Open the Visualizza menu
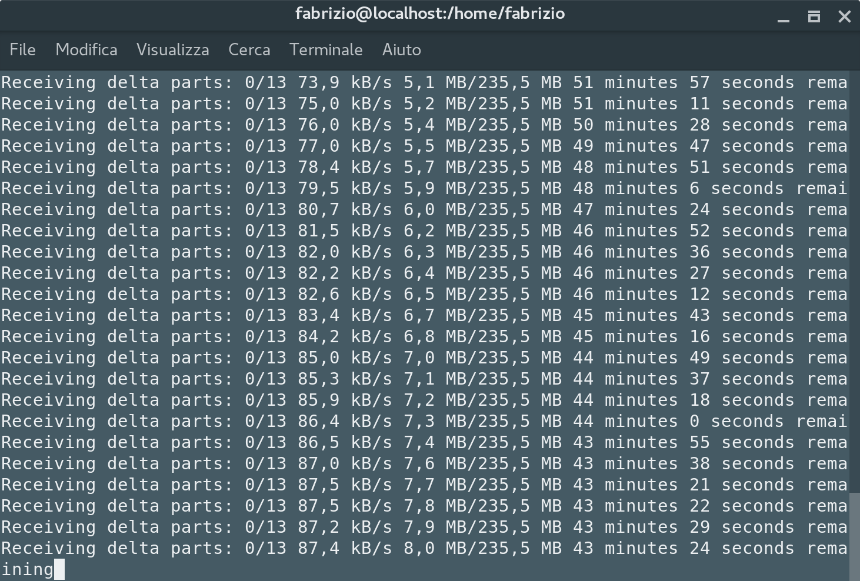Viewport: 860px width, 581px height. pos(172,50)
